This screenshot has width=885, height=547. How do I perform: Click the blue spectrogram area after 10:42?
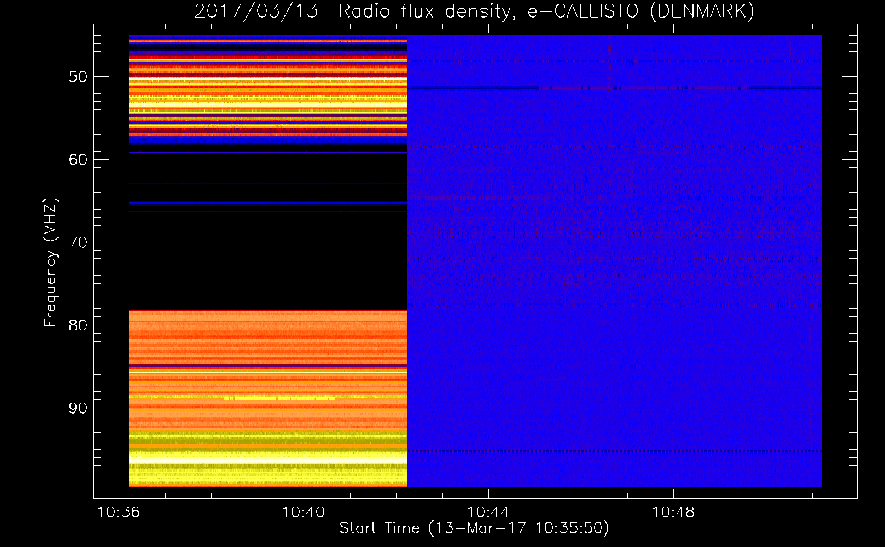click(x=615, y=261)
